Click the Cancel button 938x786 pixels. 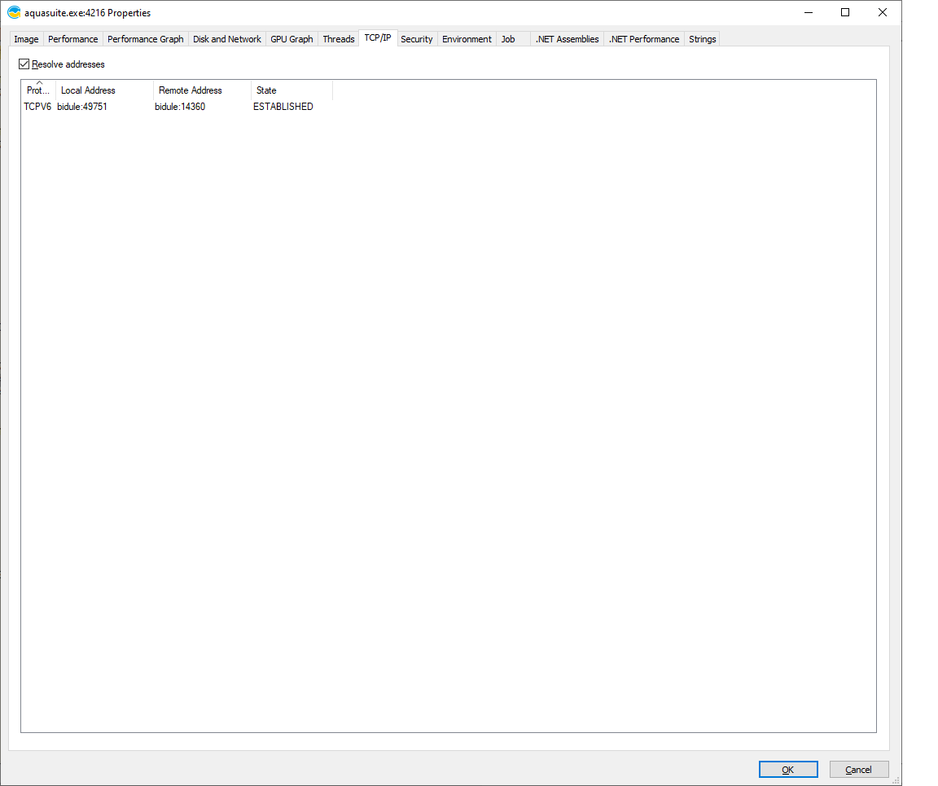(x=858, y=769)
